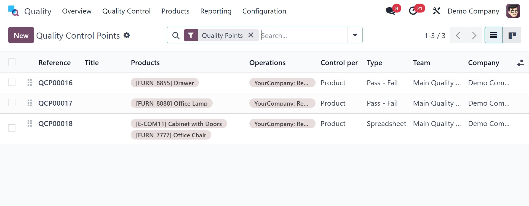Image resolution: width=529 pixels, height=206 pixels.
Task: Remove the Quality Points filter
Action: [251, 35]
